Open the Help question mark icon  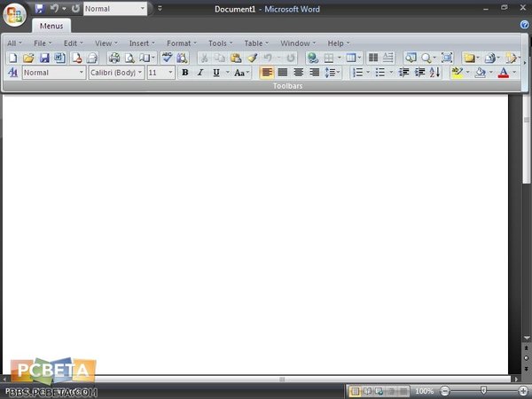tap(524, 25)
